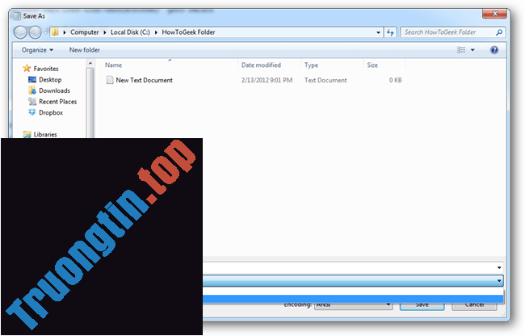Image resolution: width=525 pixels, height=336 pixels.
Task: Open the Help question mark icon
Action: click(x=493, y=50)
